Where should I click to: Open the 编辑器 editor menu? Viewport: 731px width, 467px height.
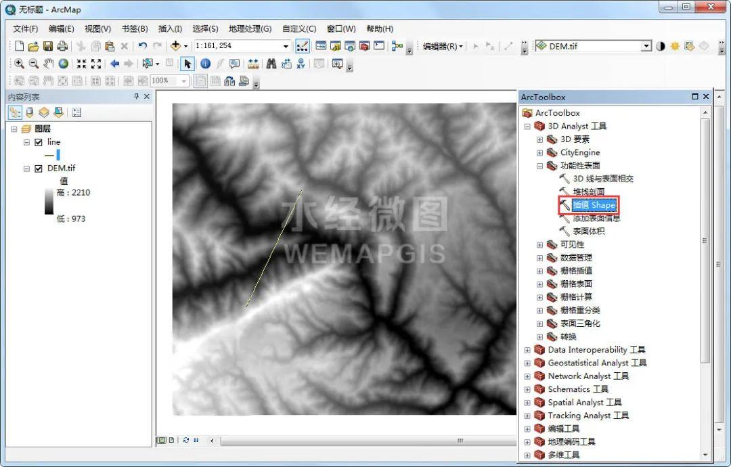point(441,46)
